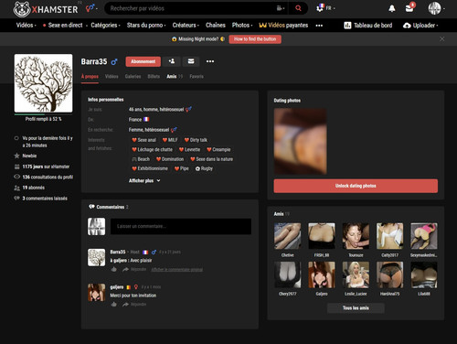Go to Chaînes

(216, 26)
